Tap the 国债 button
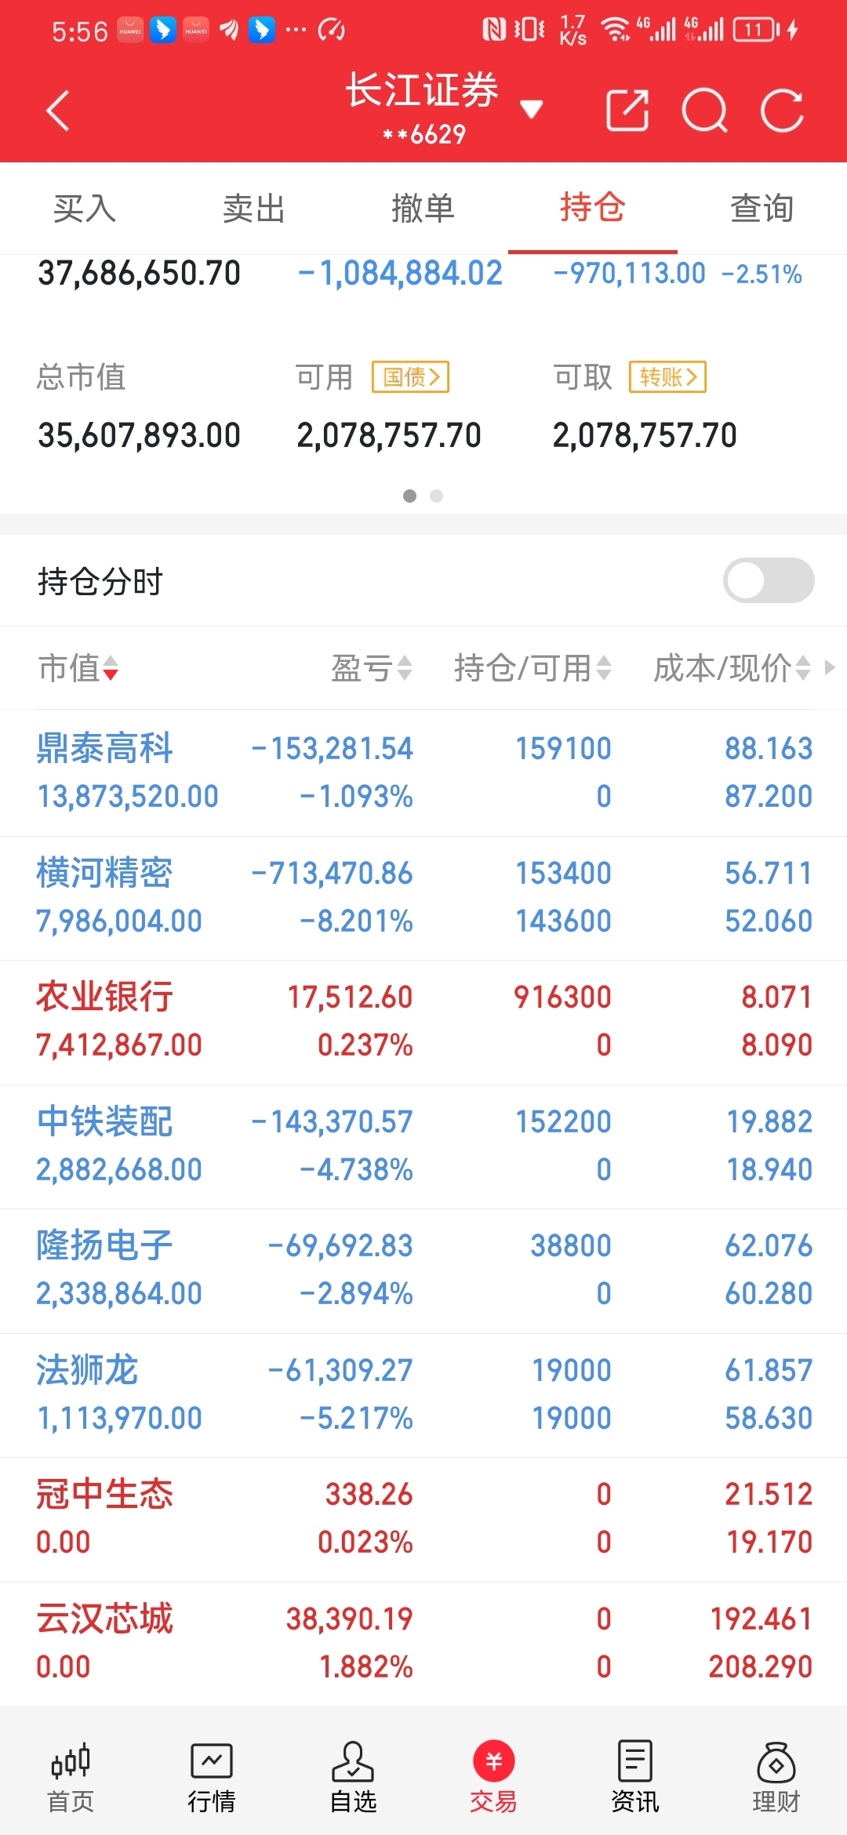This screenshot has width=847, height=1835. (410, 377)
